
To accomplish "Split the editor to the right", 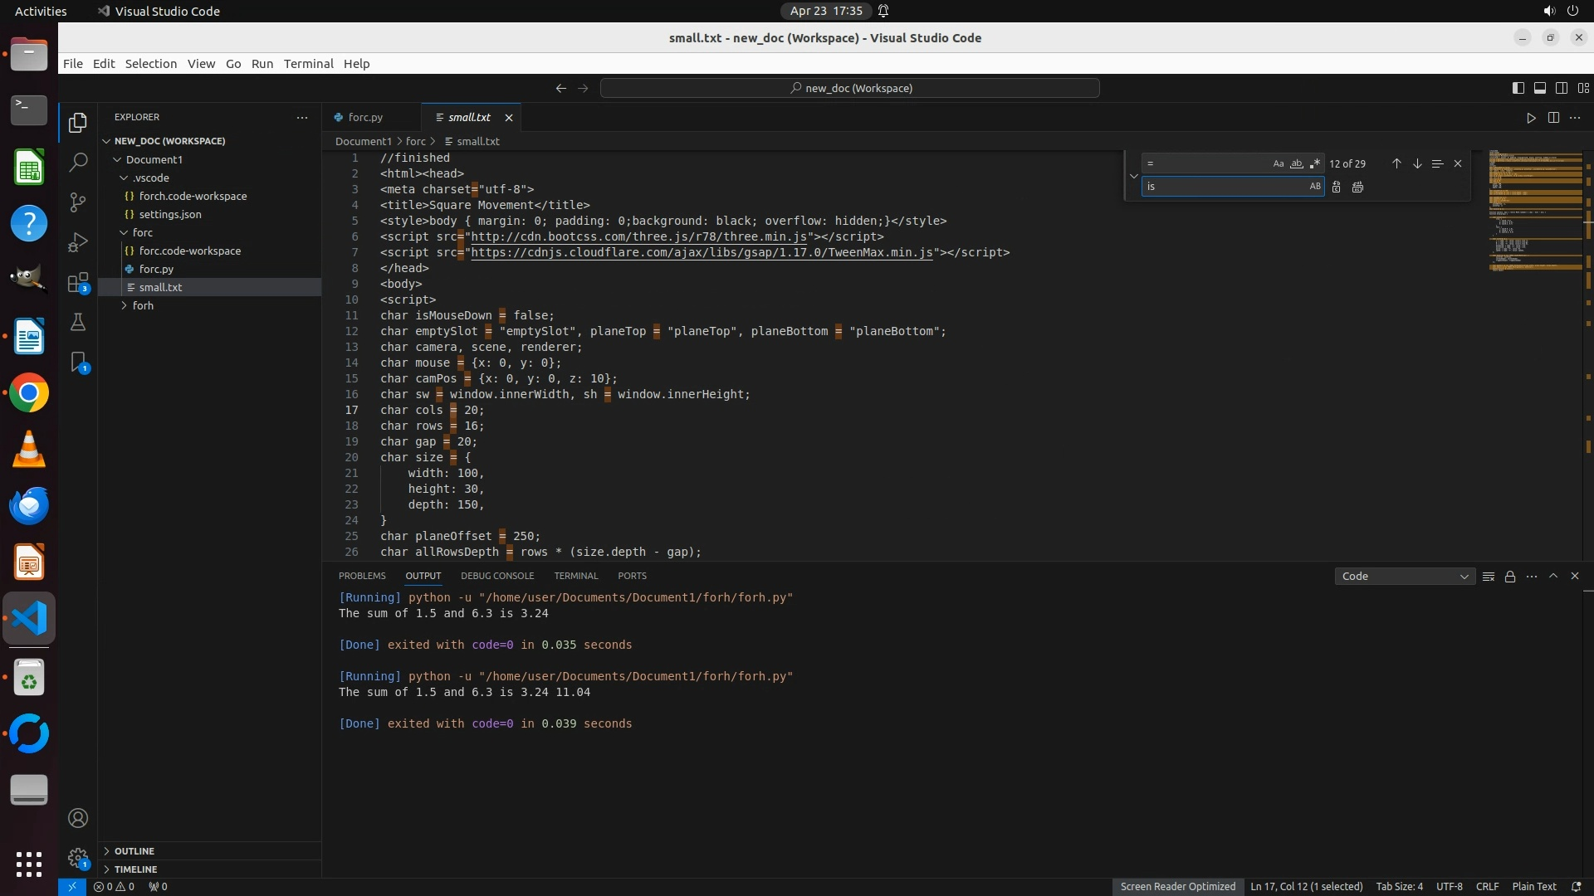I will pyautogui.click(x=1553, y=118).
